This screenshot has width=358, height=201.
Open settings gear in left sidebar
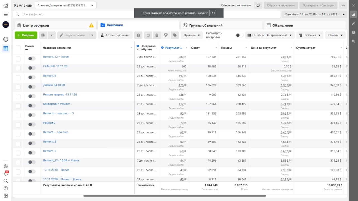coord(6,166)
